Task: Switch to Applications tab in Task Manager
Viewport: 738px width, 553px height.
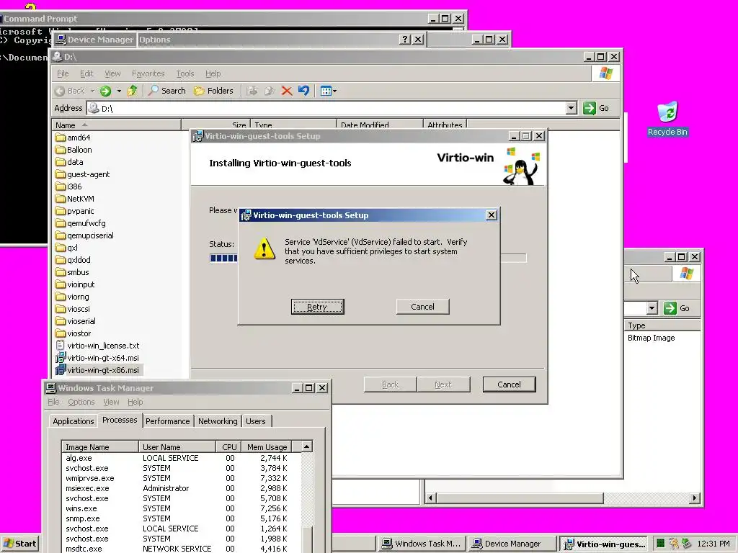Action: point(74,421)
